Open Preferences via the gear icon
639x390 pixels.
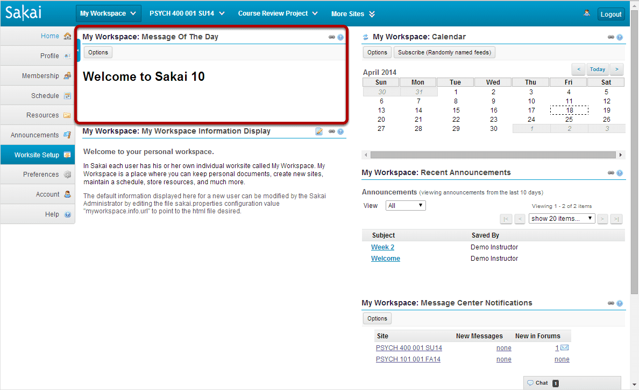point(68,175)
